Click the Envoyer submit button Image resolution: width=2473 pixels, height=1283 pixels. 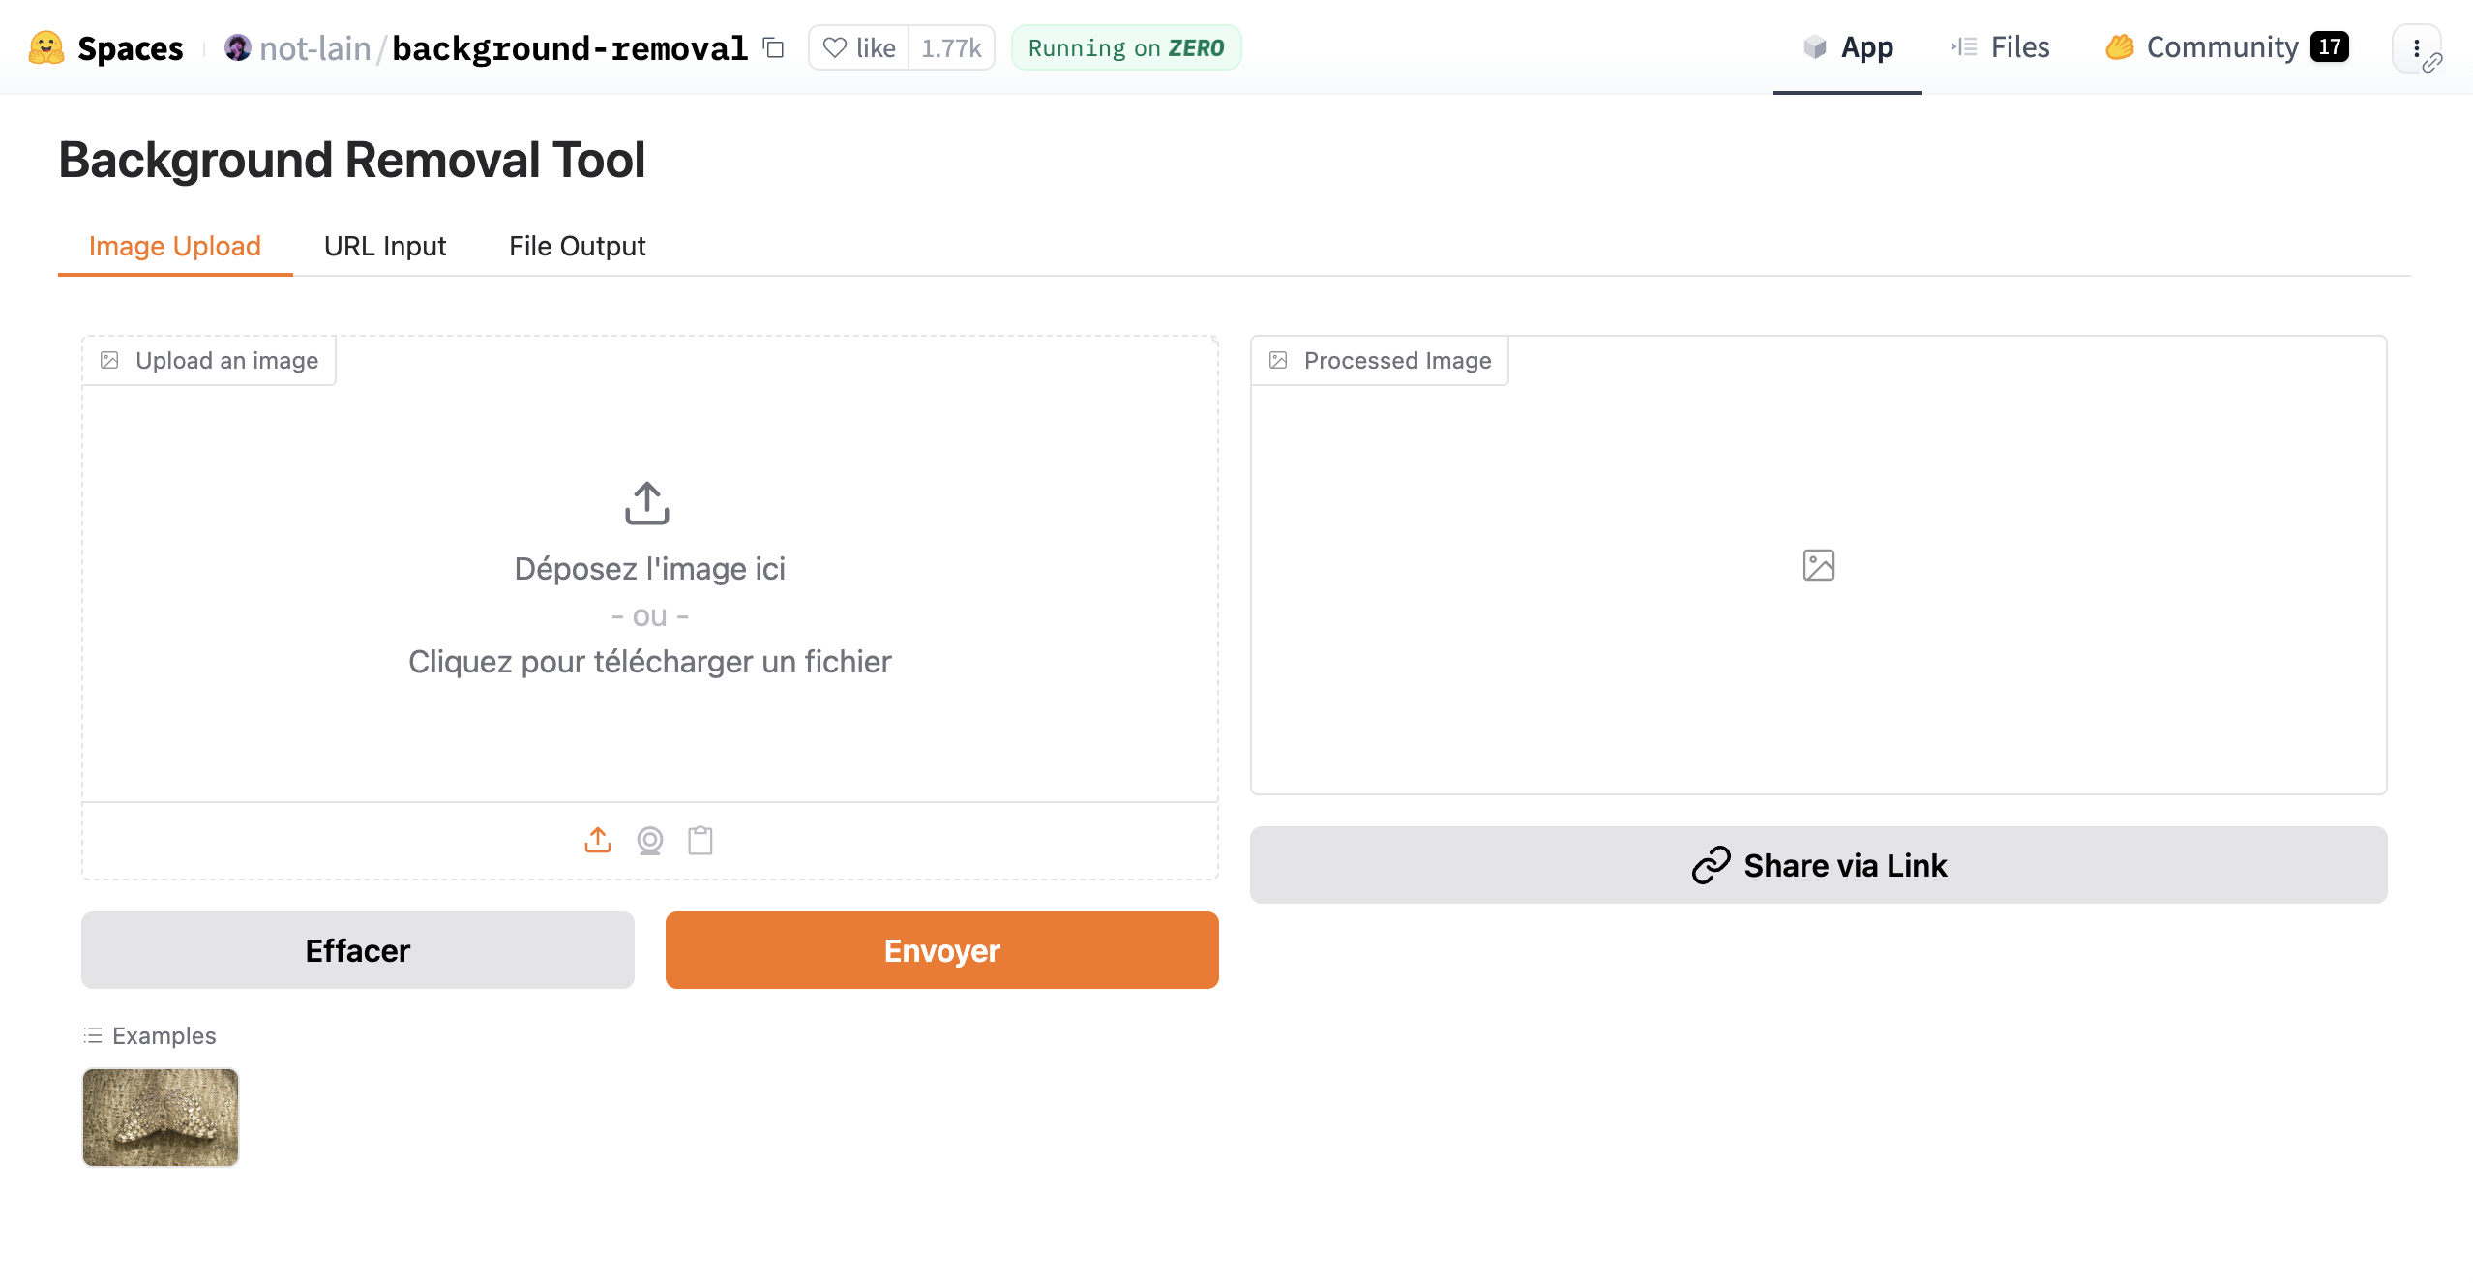942,950
